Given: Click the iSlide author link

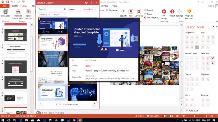Looking at the screenshot, I should pyautogui.click(x=88, y=66).
